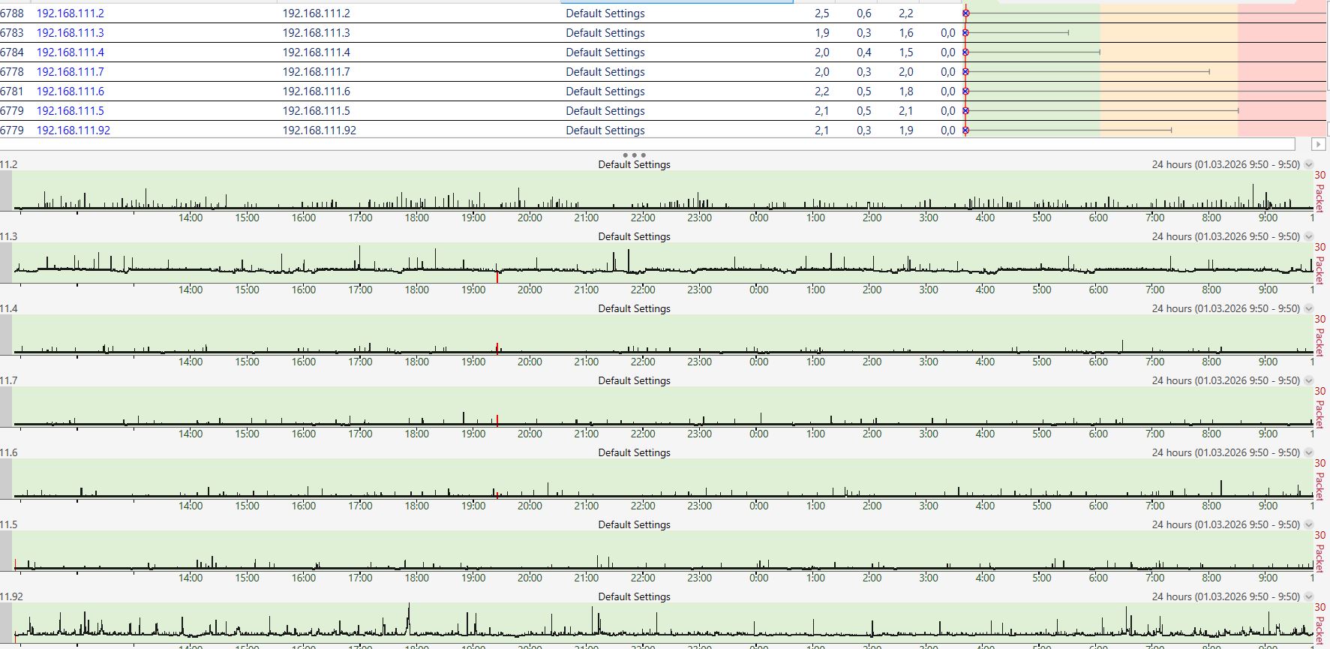Click the latency marker icon for 192.168.111.92
The height and width of the screenshot is (649, 1330).
coord(965,131)
